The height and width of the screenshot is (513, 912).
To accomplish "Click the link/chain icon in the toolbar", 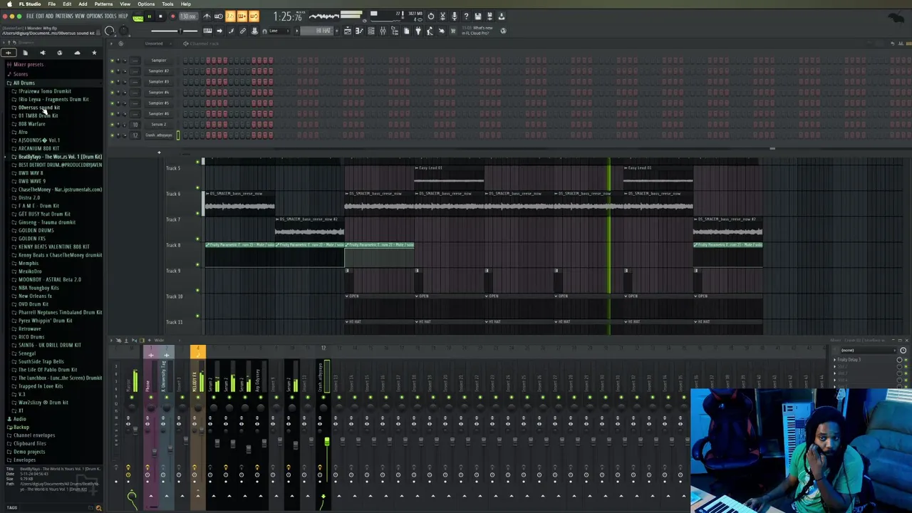I will pyautogui.click(x=243, y=31).
